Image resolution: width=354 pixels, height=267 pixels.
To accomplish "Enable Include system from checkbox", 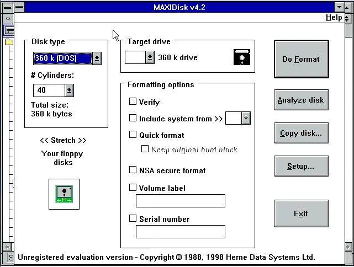I will point(133,118).
